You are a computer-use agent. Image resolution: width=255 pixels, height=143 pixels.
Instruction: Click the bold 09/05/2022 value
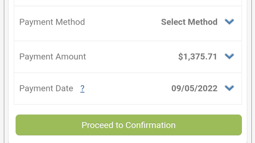point(194,88)
